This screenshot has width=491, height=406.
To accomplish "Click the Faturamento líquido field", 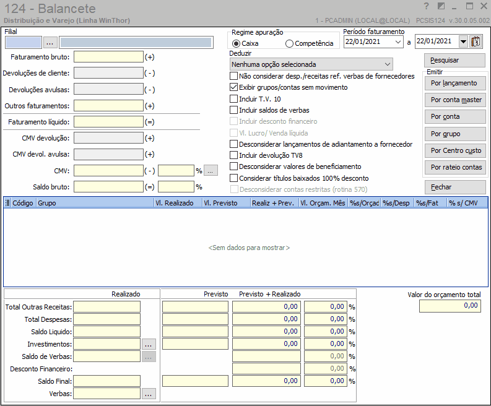I will click(108, 122).
